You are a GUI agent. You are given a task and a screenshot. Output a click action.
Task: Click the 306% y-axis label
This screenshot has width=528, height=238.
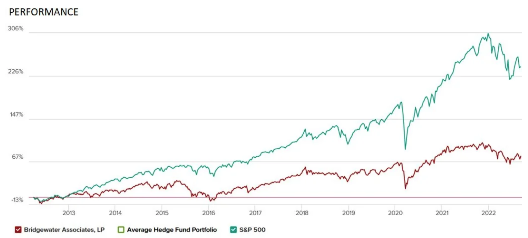(16, 29)
